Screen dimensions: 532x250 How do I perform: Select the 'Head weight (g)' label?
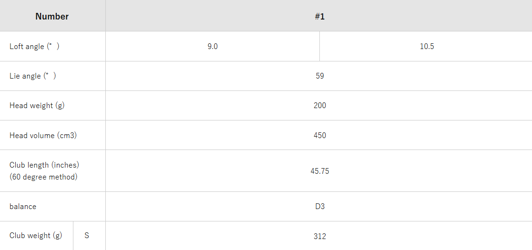(37, 106)
